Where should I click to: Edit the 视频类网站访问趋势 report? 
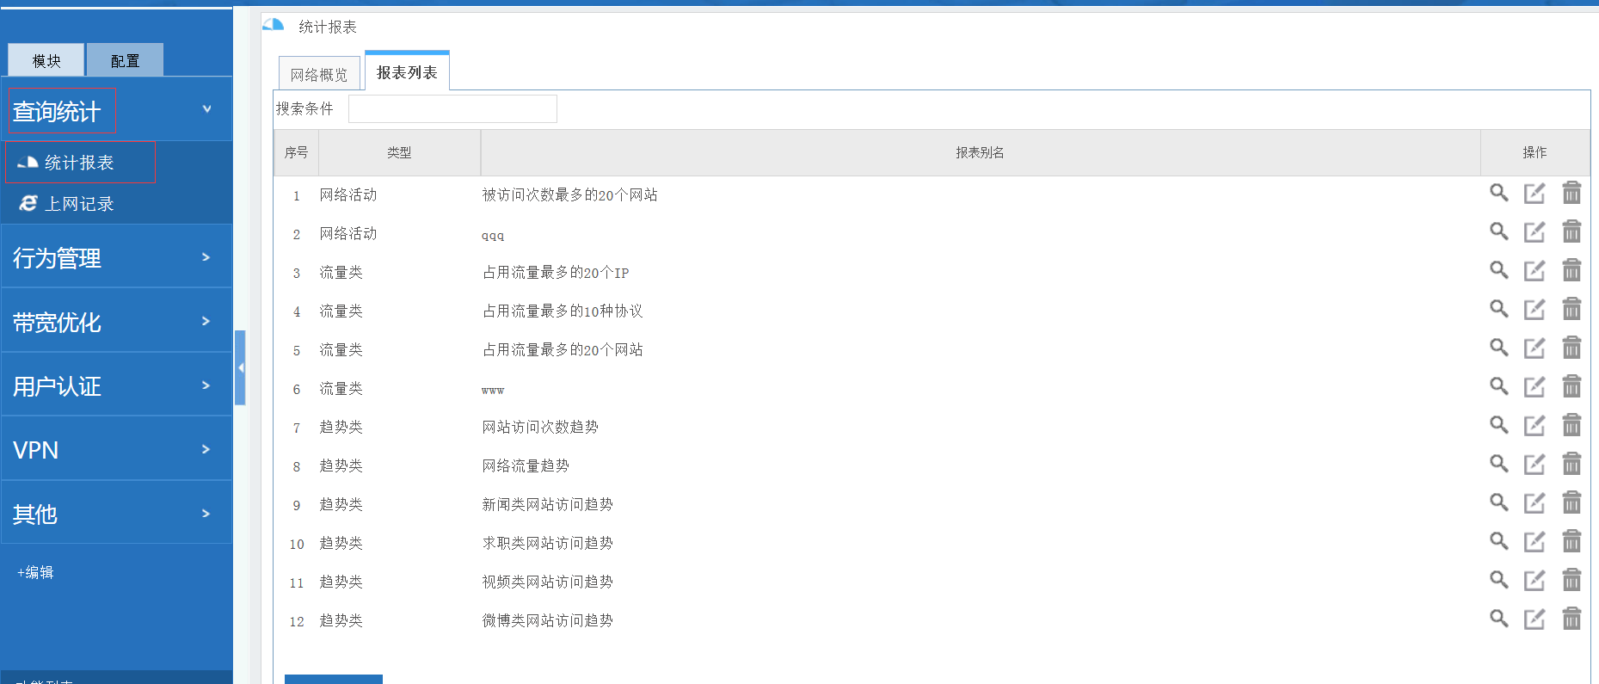[1534, 581]
